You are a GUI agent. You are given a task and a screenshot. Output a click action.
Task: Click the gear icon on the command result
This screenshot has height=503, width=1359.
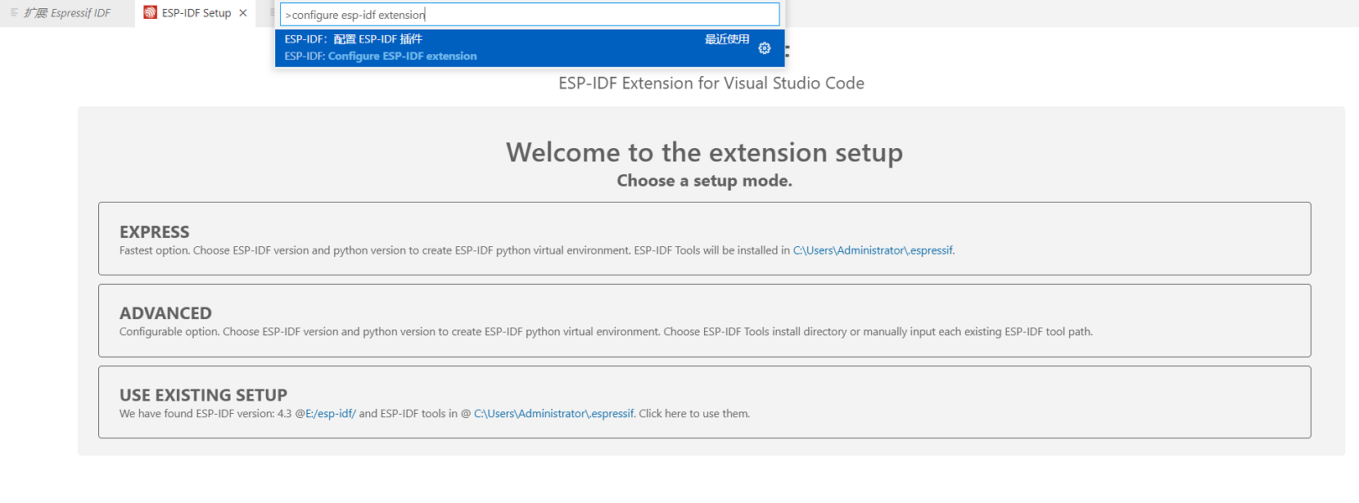click(764, 48)
